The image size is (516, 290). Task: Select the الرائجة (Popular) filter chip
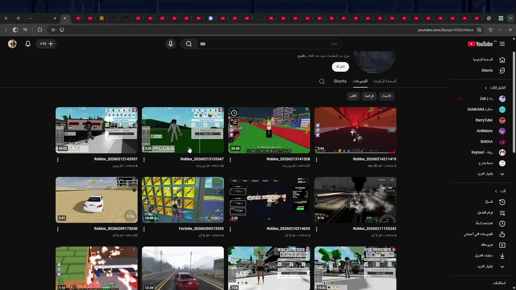[x=369, y=96]
